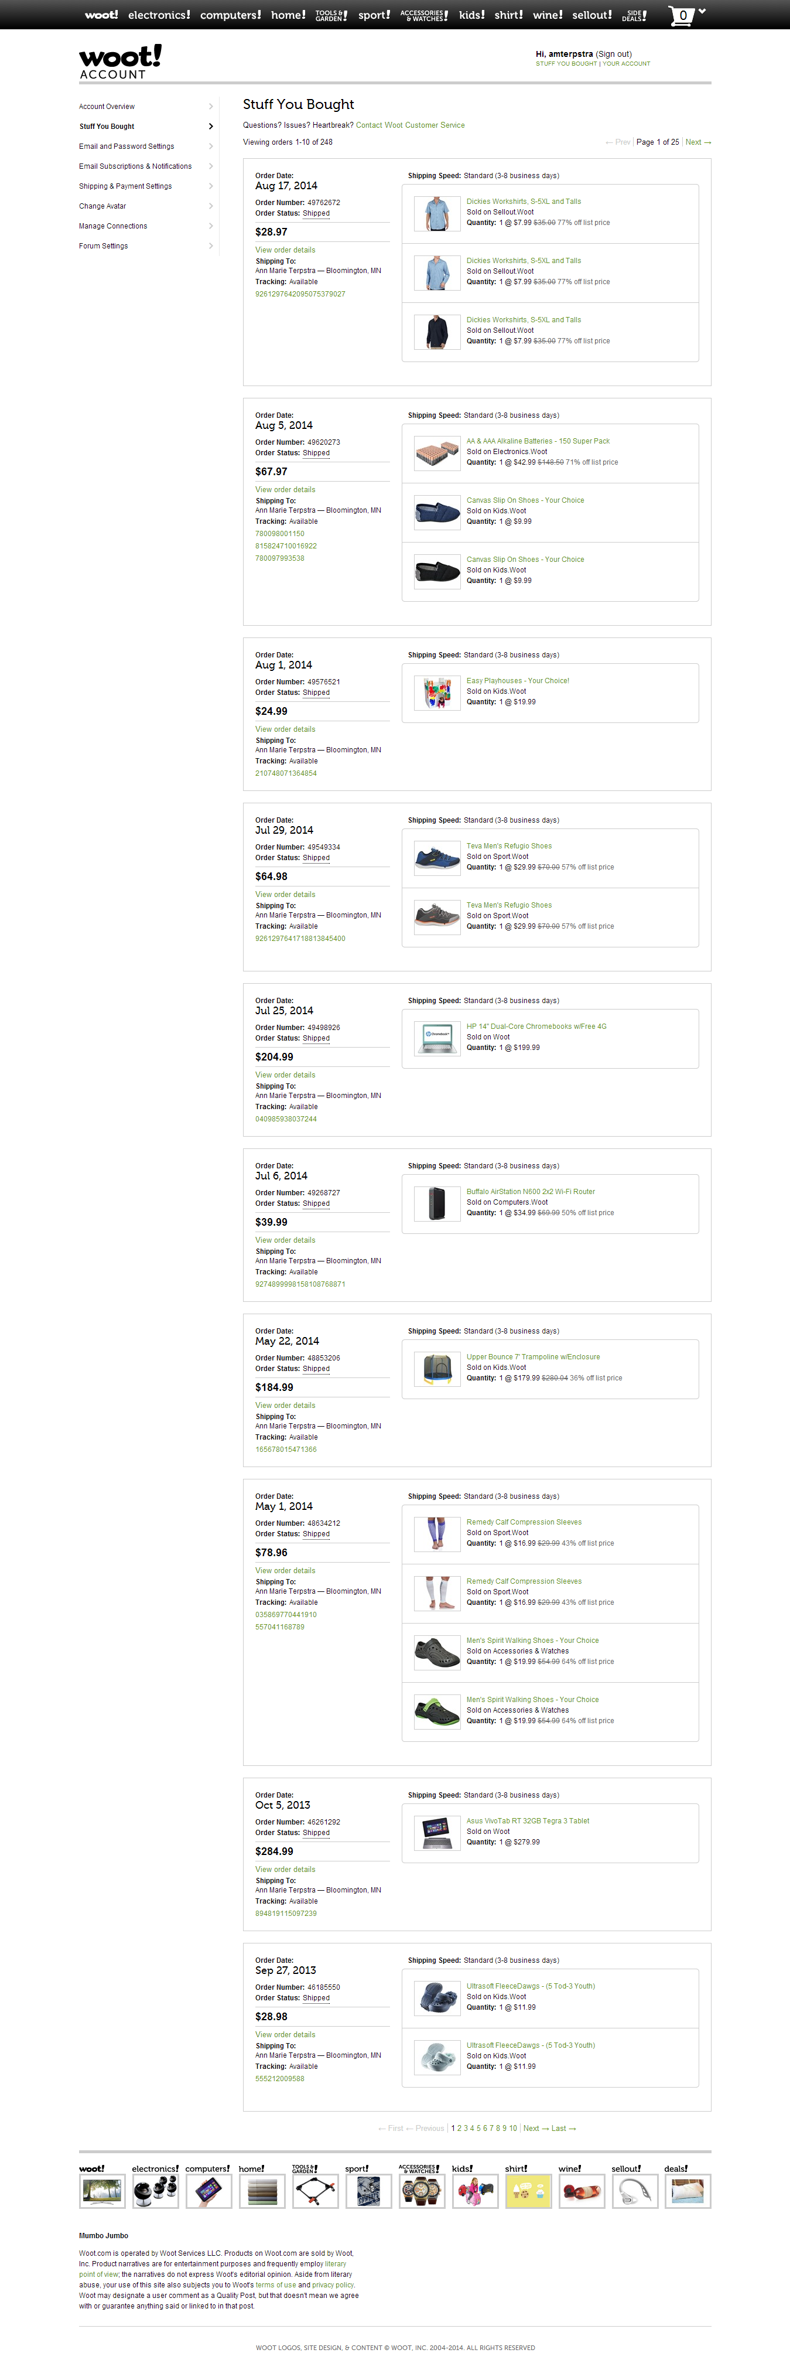Viewport: 790px width, 2370px height.
Task: Click the chevron beside Account Overview
Action: point(211,107)
